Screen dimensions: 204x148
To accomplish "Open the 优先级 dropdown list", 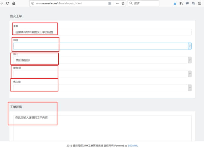I will [190, 88].
